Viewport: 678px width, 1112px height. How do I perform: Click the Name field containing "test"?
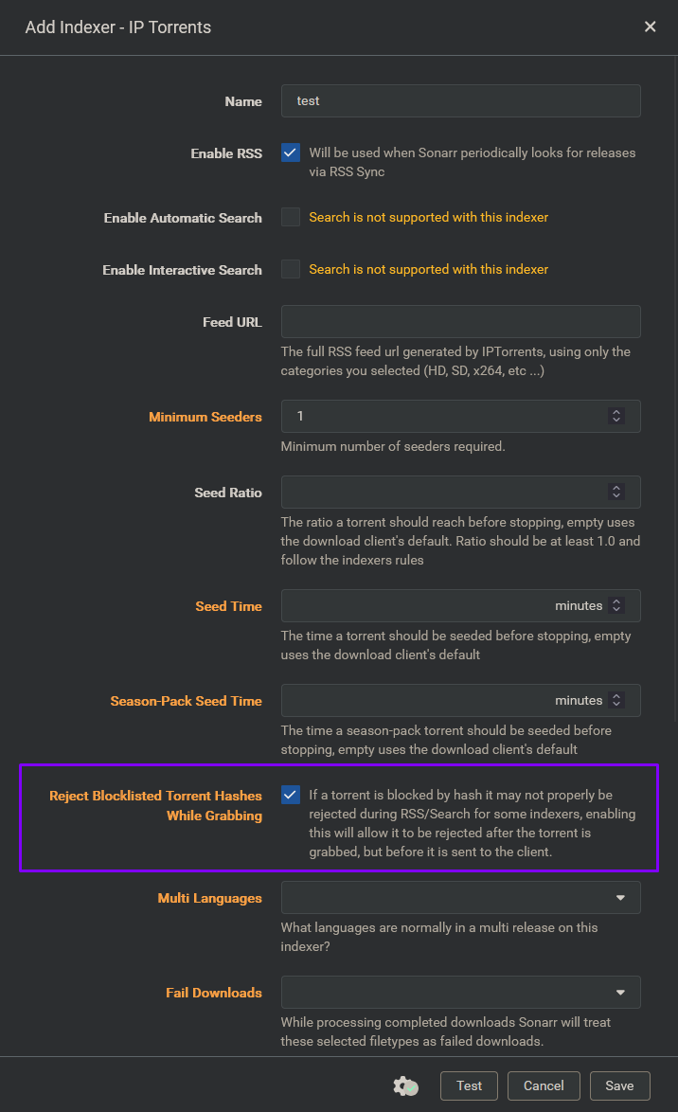pyautogui.click(x=460, y=100)
